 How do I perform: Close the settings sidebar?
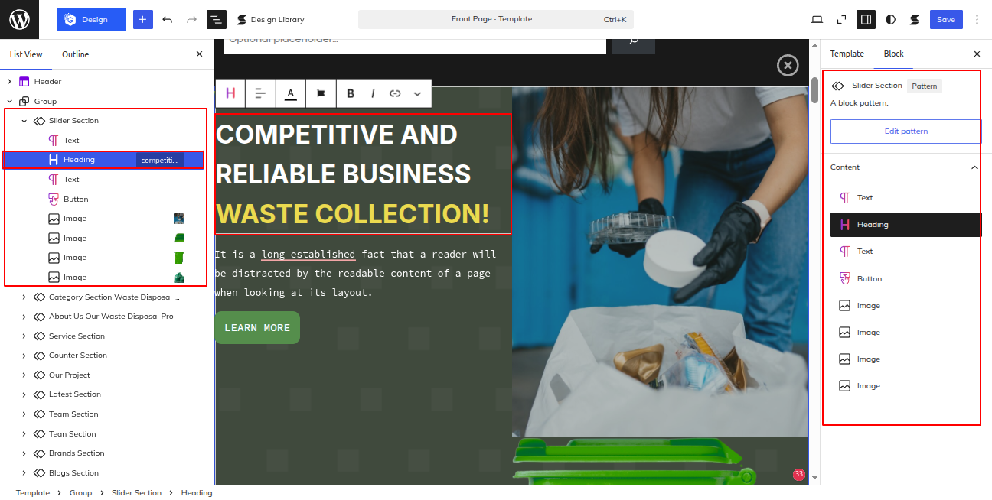(x=977, y=54)
